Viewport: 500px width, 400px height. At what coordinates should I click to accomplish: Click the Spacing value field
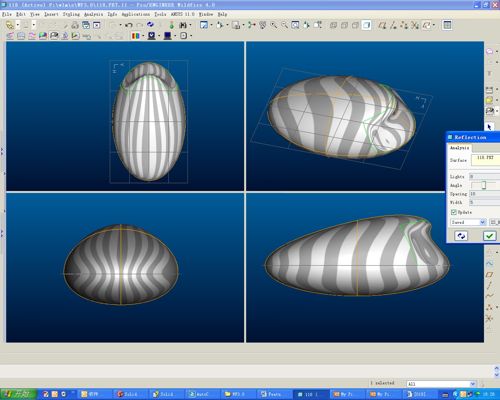click(x=484, y=194)
